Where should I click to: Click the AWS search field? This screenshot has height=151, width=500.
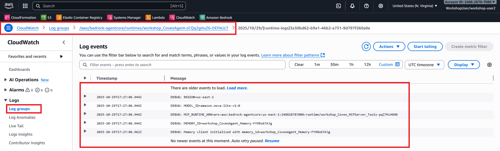[x=109, y=6]
